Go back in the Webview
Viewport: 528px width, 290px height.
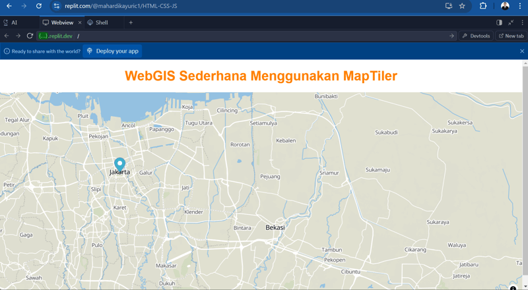point(7,36)
